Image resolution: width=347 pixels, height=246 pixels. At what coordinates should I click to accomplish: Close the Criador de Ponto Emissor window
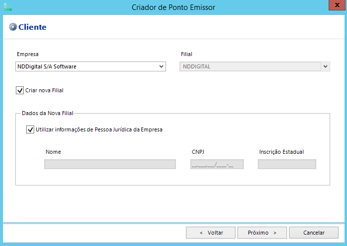[x=337, y=5]
